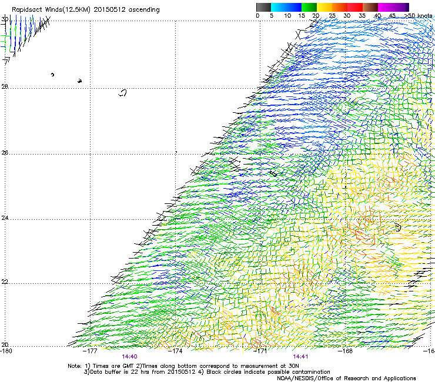This screenshot has width=435, height=382.
Task: Click the '-168' longitude axis label
Action: [x=346, y=351]
